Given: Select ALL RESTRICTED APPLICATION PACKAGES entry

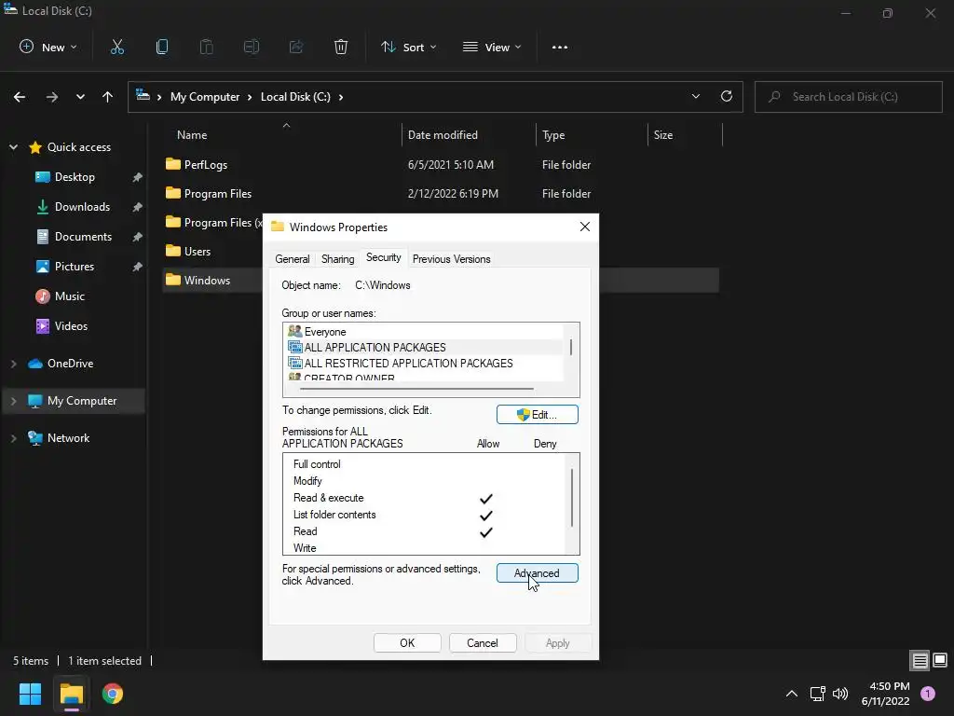Looking at the screenshot, I should pyautogui.click(x=425, y=363).
